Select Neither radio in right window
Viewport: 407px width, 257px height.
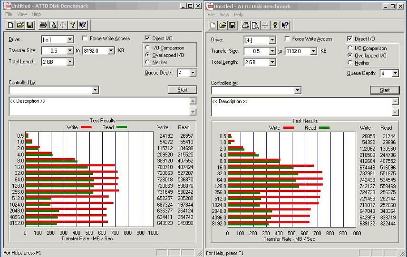point(350,63)
